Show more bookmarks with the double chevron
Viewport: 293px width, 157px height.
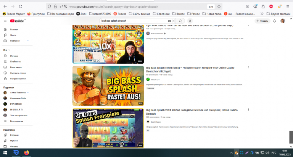[262, 14]
